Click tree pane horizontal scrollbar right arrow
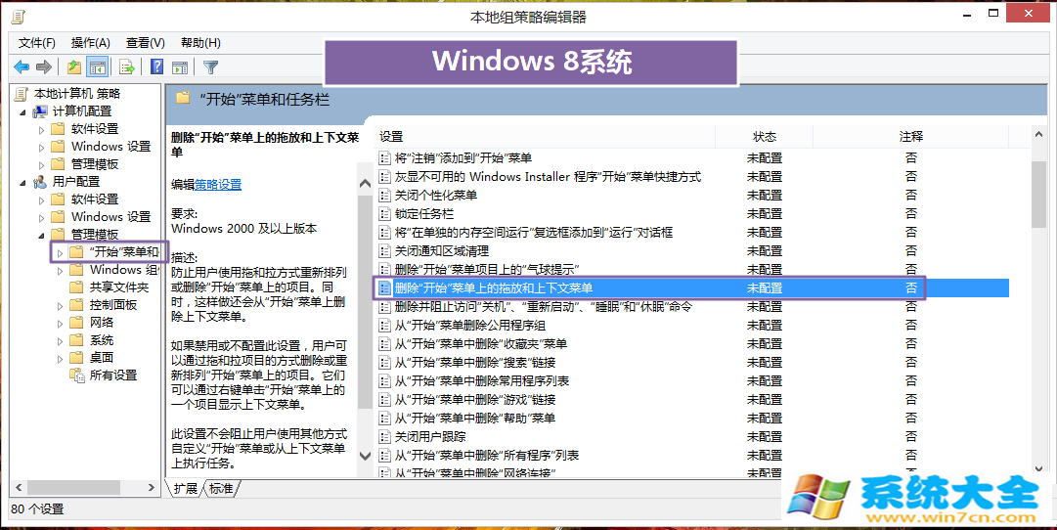 click(x=151, y=487)
